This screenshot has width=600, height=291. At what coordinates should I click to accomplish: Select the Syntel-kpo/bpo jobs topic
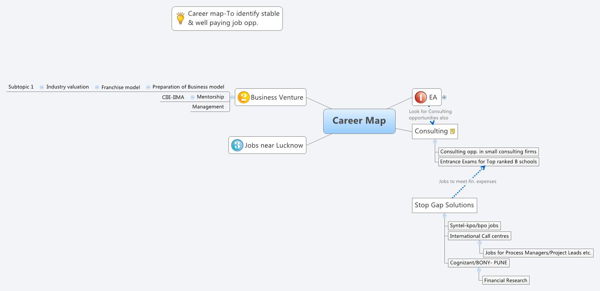pos(474,225)
